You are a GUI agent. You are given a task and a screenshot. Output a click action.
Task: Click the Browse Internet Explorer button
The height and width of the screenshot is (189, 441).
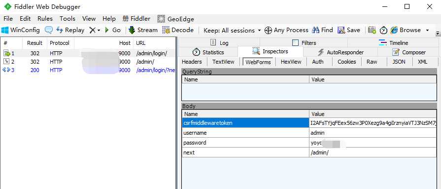(x=406, y=30)
